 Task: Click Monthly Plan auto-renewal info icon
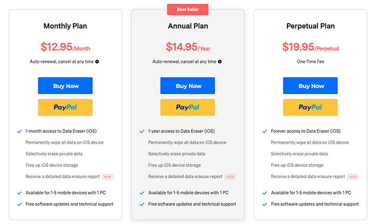tap(97, 62)
